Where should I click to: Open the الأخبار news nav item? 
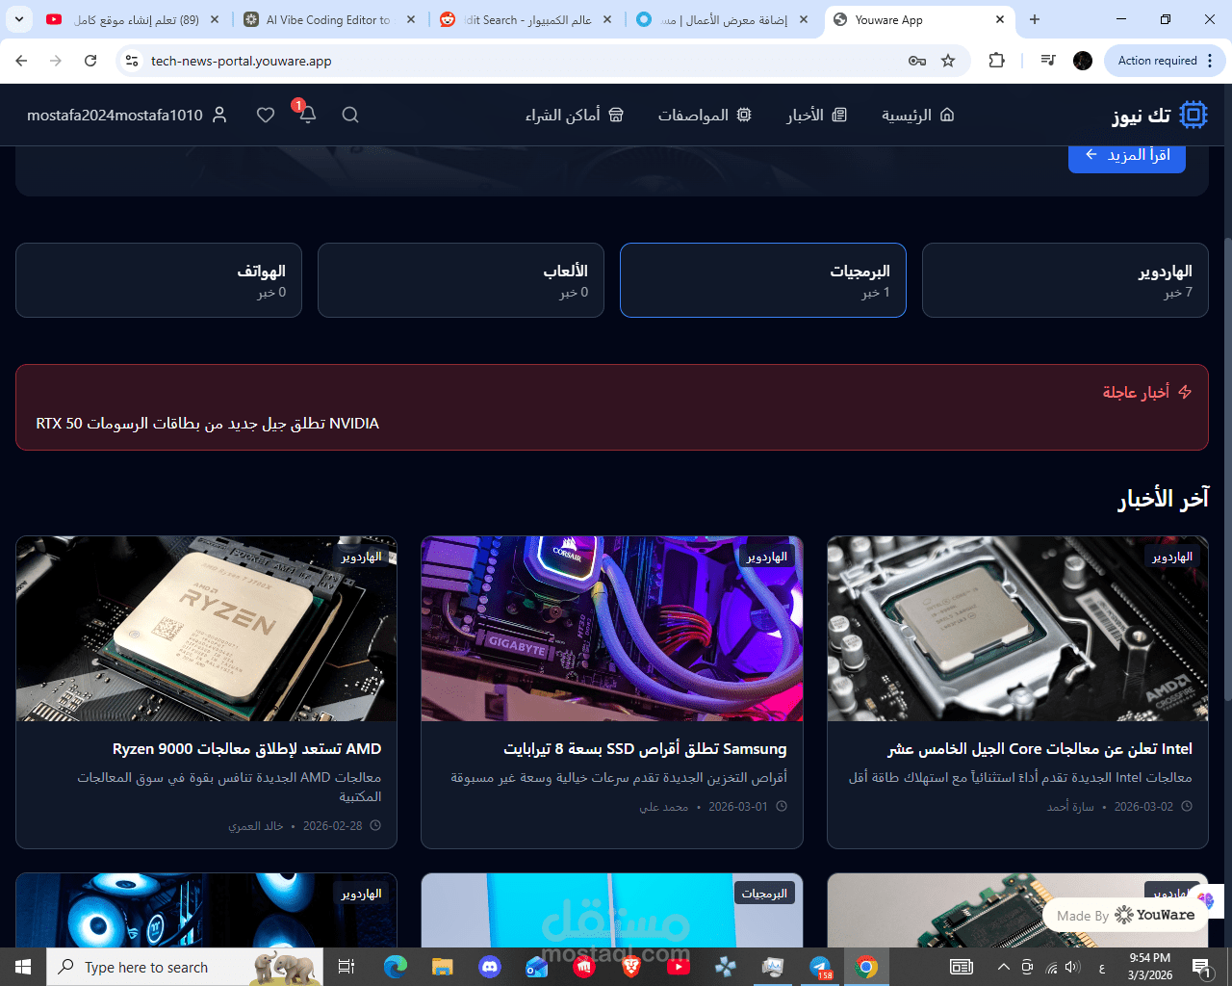[816, 115]
